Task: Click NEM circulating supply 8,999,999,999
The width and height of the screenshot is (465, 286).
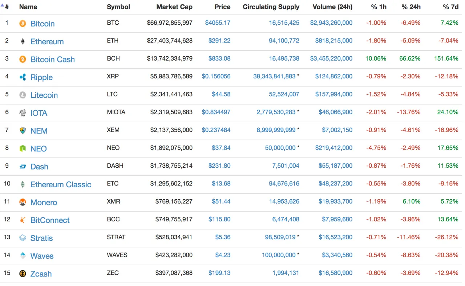Action: (276, 130)
